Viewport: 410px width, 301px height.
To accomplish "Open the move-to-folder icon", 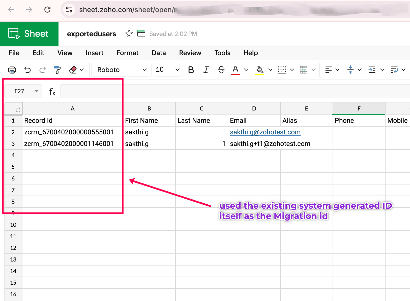I will coord(141,33).
